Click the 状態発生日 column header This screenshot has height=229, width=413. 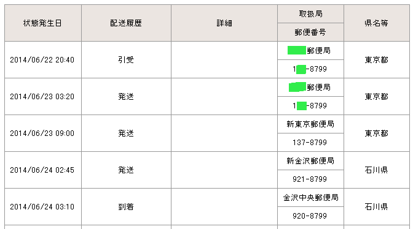point(43,23)
